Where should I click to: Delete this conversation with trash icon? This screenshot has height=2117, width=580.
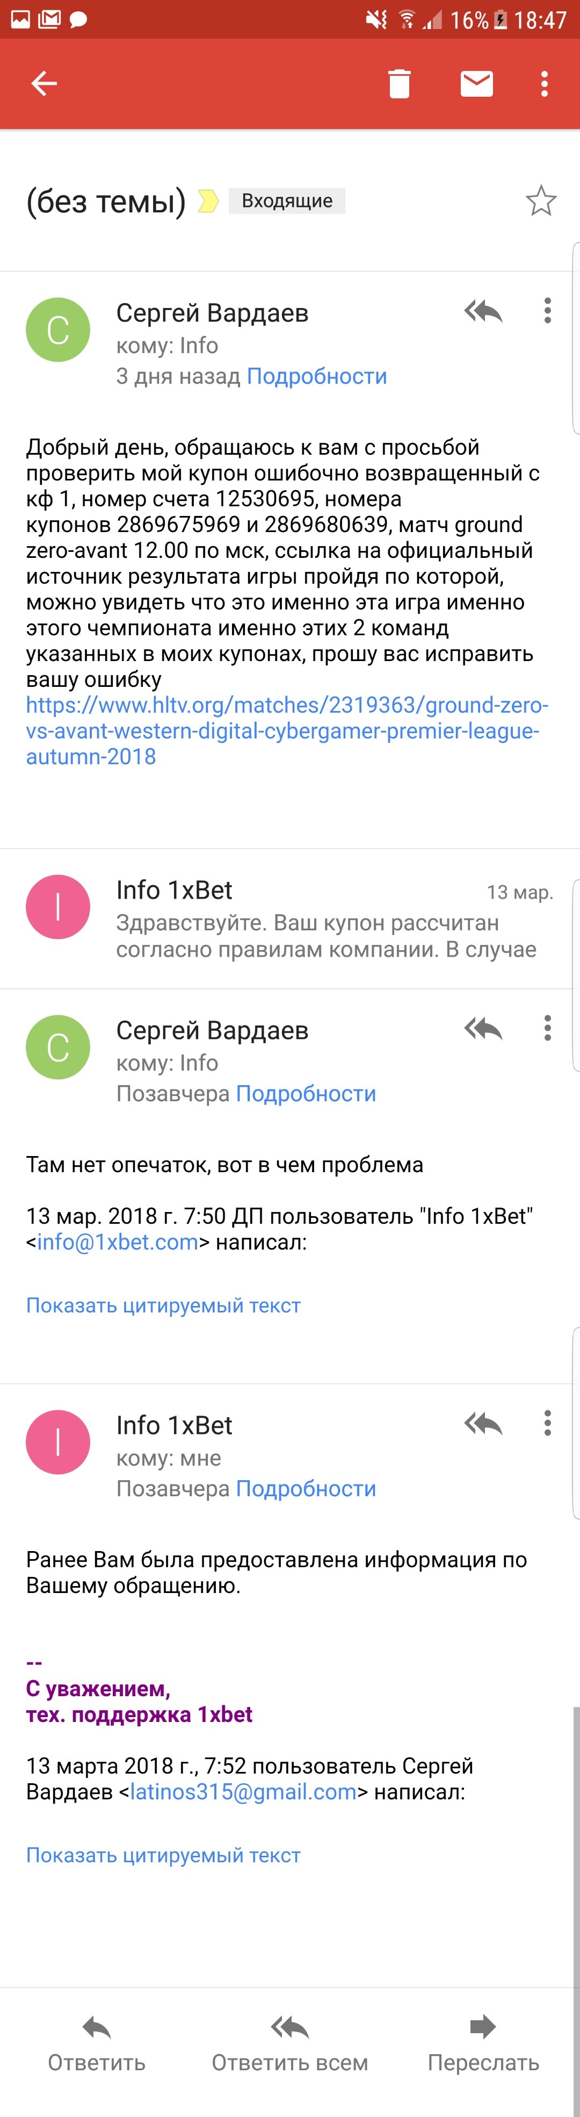(x=399, y=83)
